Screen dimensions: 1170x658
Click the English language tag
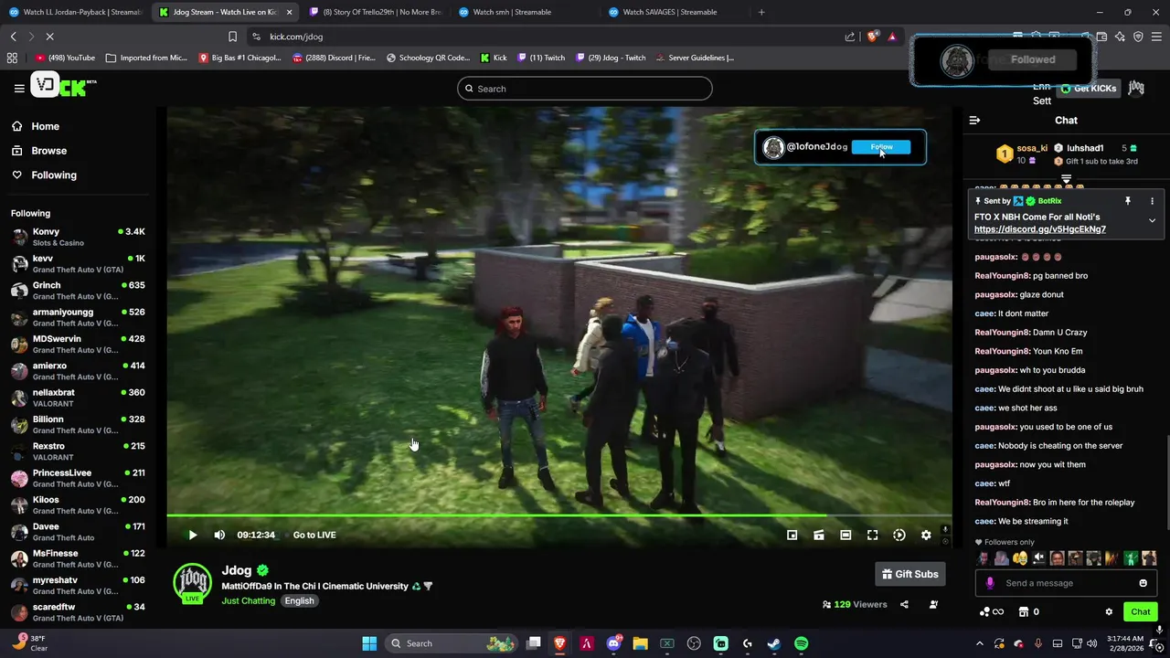point(299,600)
